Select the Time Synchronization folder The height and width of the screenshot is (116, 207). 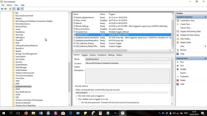click(x=24, y=76)
